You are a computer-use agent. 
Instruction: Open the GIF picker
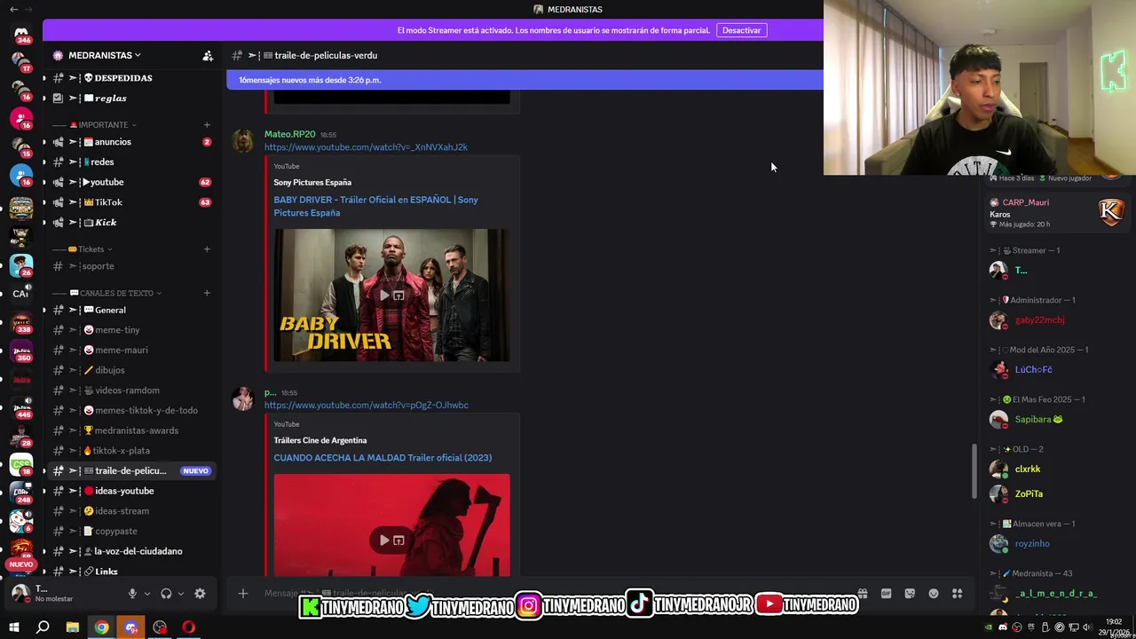[x=886, y=594]
